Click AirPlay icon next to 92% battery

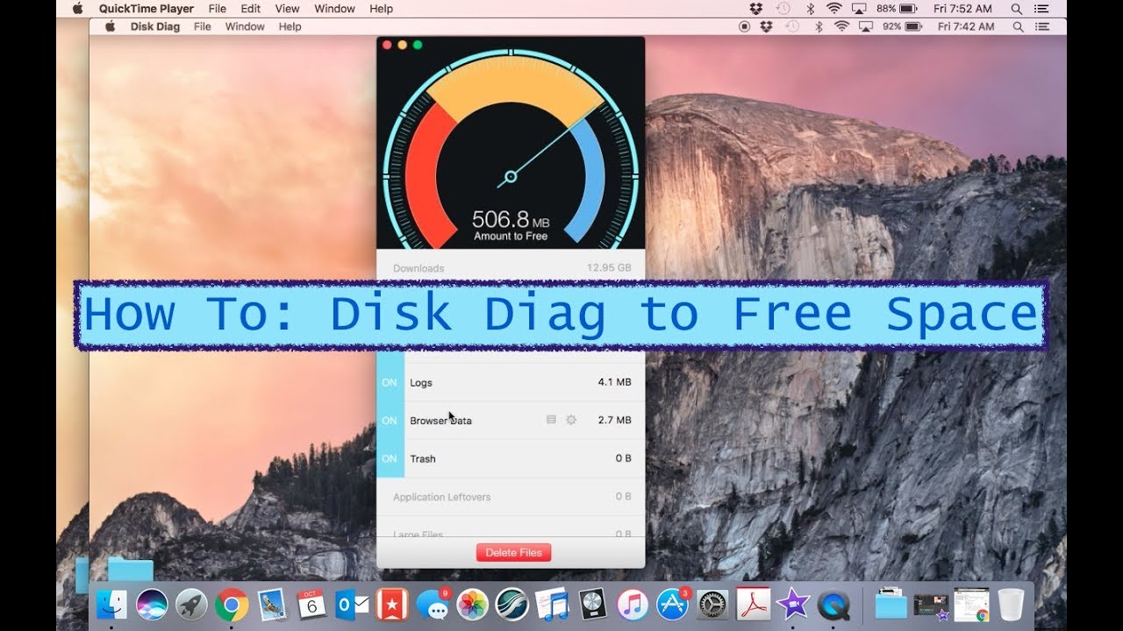867,26
